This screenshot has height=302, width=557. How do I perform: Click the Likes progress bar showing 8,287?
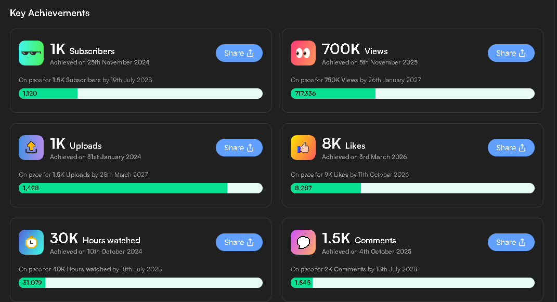pyautogui.click(x=412, y=188)
